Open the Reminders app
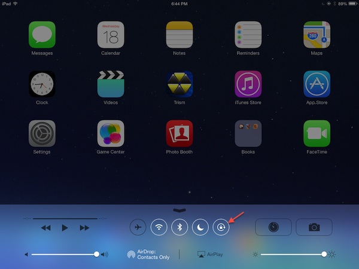The width and height of the screenshot is (359, 269). coord(248,35)
